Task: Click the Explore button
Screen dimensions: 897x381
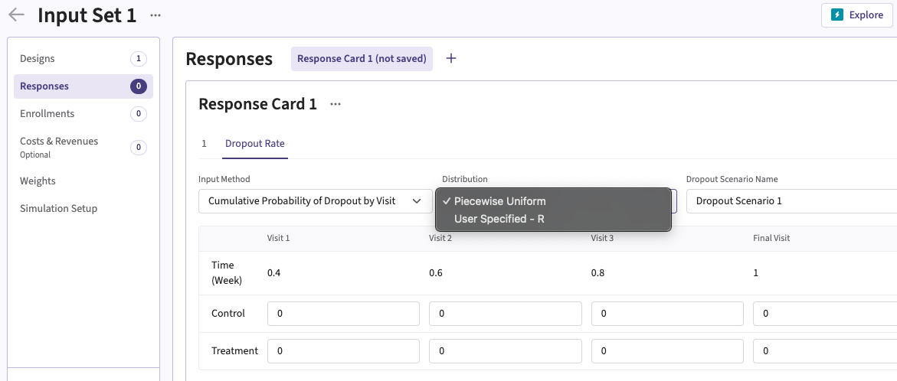Action: 856,15
